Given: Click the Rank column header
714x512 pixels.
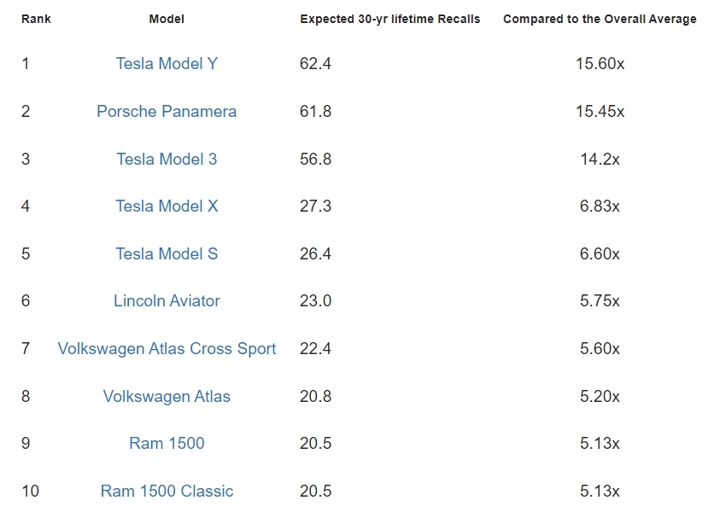Looking at the screenshot, I should 36,19.
